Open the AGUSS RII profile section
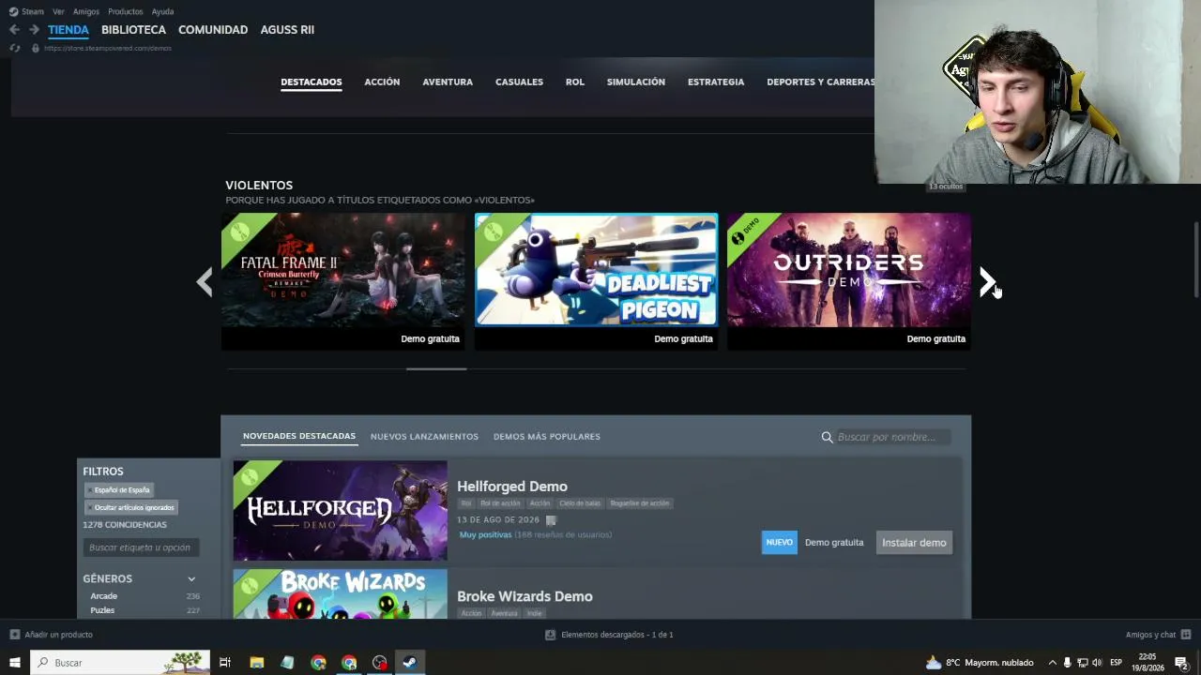Image resolution: width=1201 pixels, height=675 pixels. point(287,30)
